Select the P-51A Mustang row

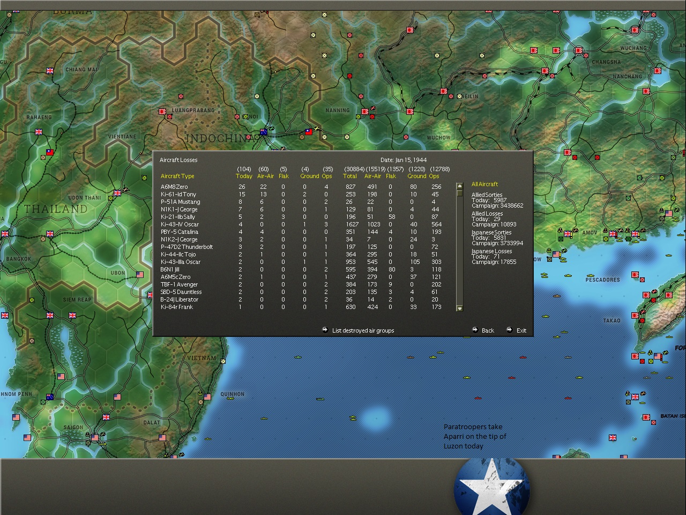point(300,202)
